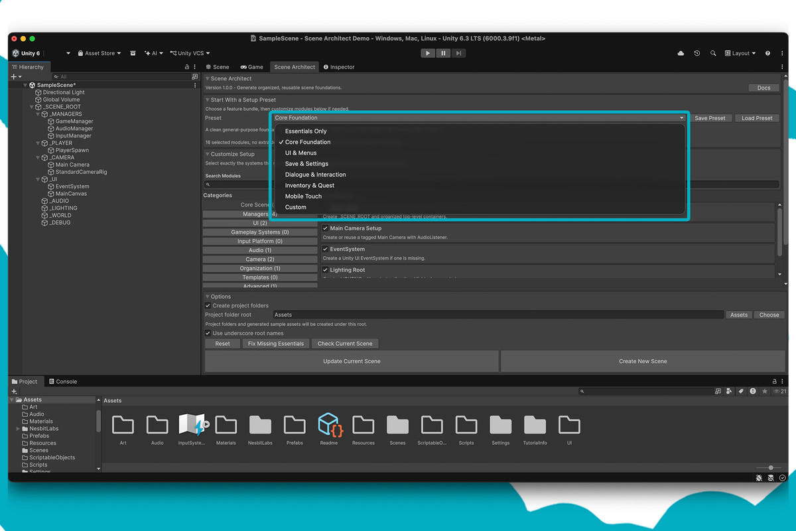Open the Readme asset icon
The image size is (796, 531).
pos(329,425)
